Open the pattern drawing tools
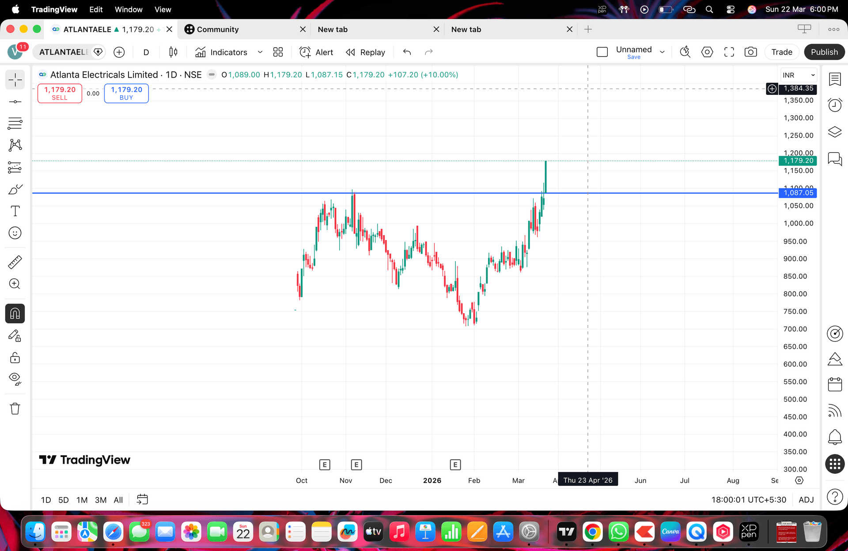 click(x=15, y=145)
